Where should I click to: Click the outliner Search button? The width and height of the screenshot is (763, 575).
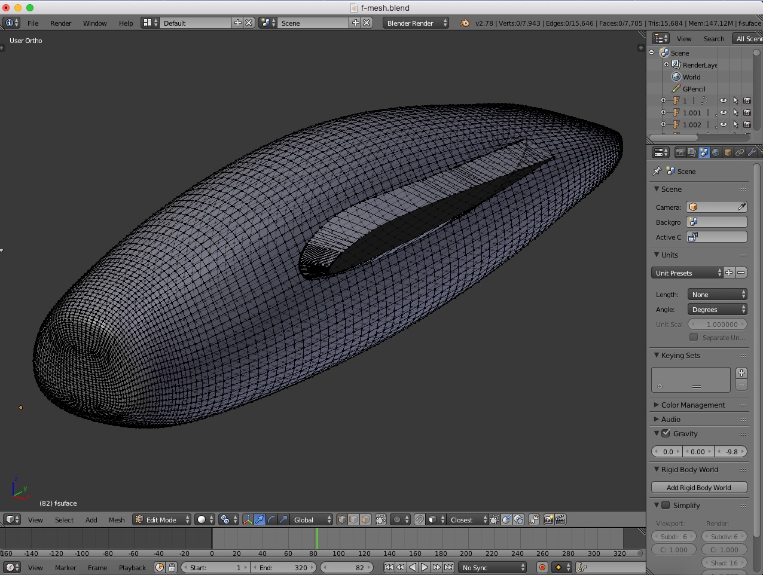tap(713, 39)
